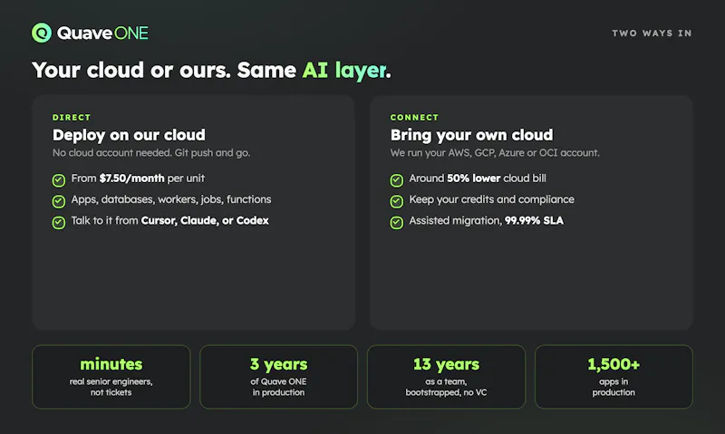The height and width of the screenshot is (434, 725).
Task: Click the "TWO WAYS IN" label
Action: coord(652,34)
